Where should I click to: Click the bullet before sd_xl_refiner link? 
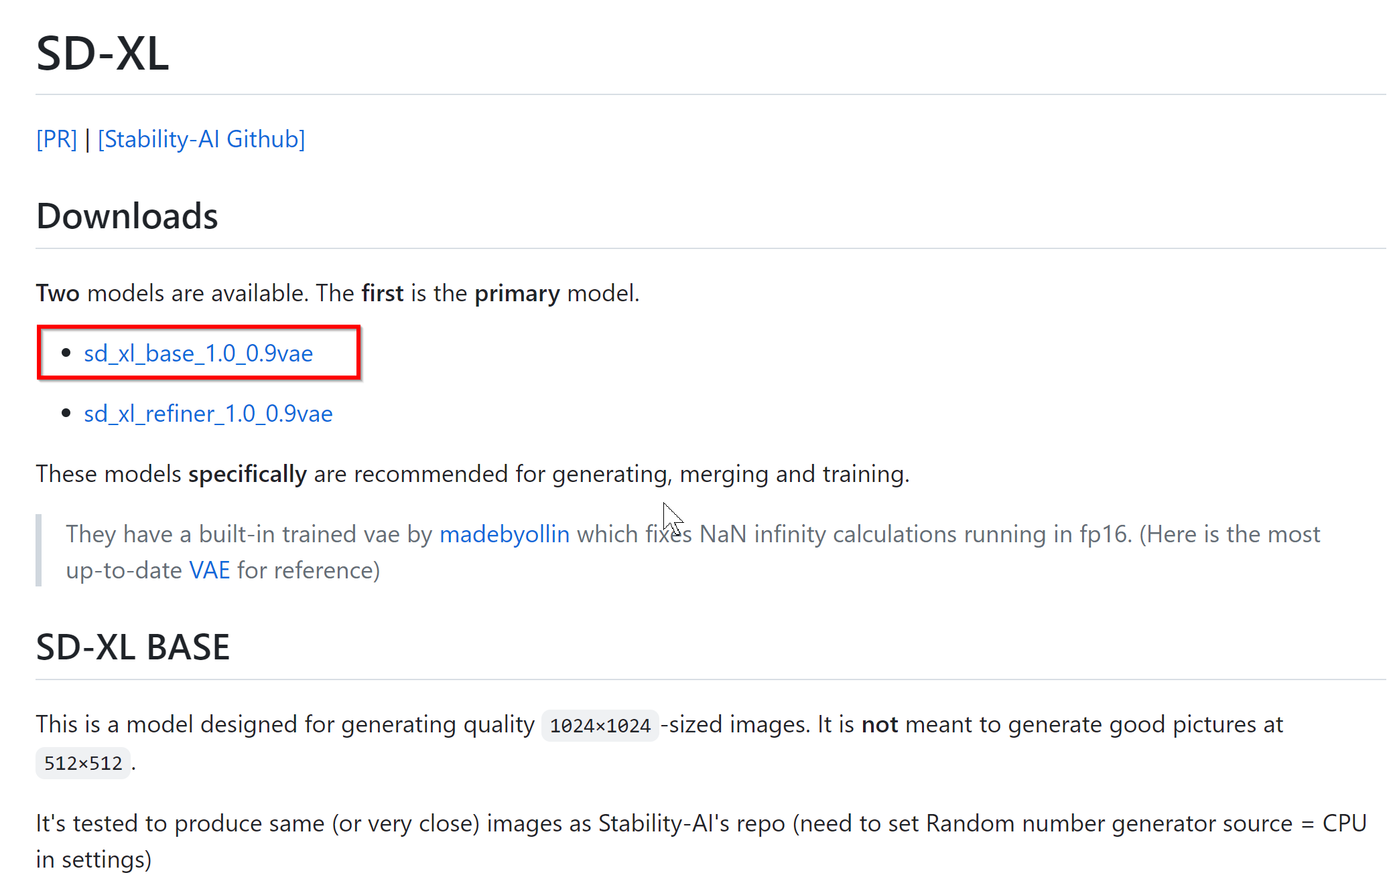pyautogui.click(x=66, y=413)
